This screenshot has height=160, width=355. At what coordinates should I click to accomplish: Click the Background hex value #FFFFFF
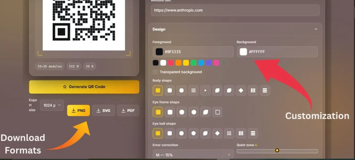point(257,52)
